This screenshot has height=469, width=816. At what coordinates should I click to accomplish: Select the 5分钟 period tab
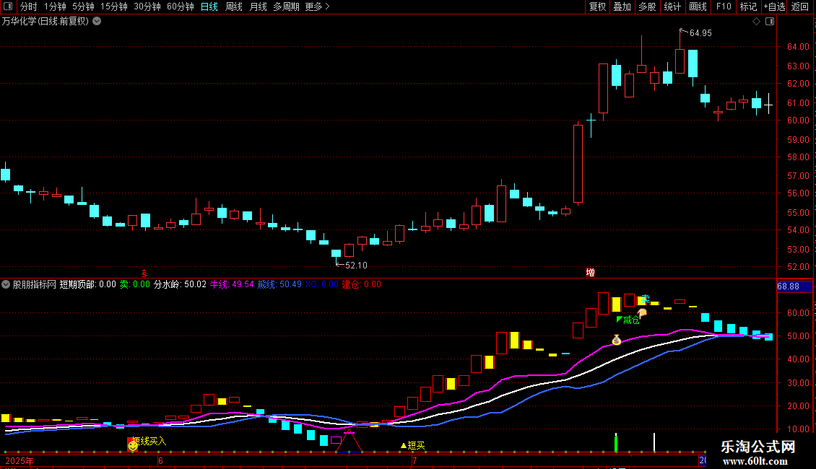[x=83, y=6]
